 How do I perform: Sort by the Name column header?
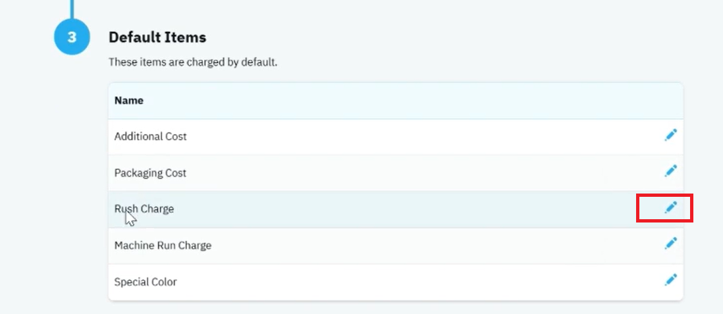point(128,101)
